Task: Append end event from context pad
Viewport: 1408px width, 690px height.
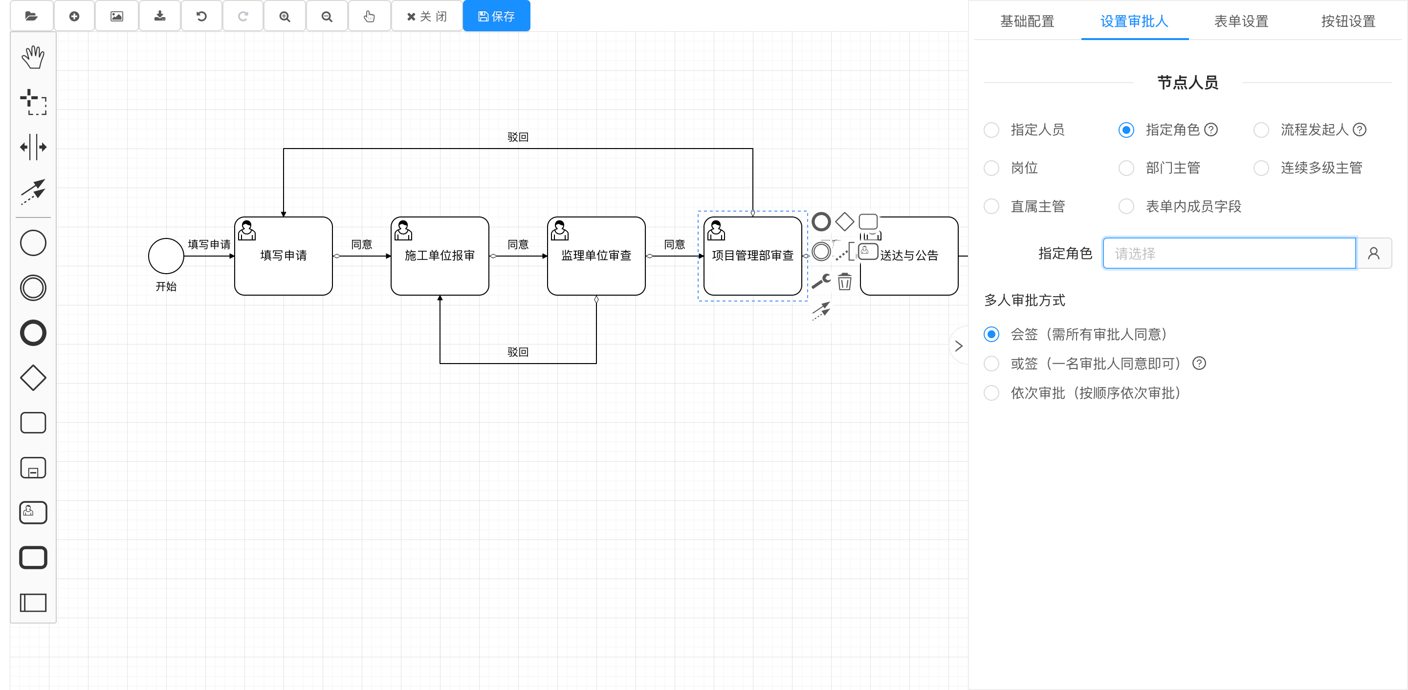Action: coord(821,222)
